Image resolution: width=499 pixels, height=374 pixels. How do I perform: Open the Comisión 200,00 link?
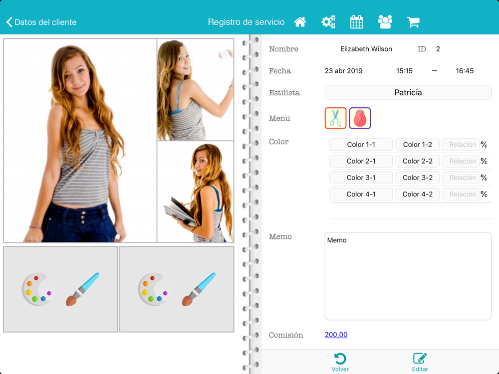(336, 335)
